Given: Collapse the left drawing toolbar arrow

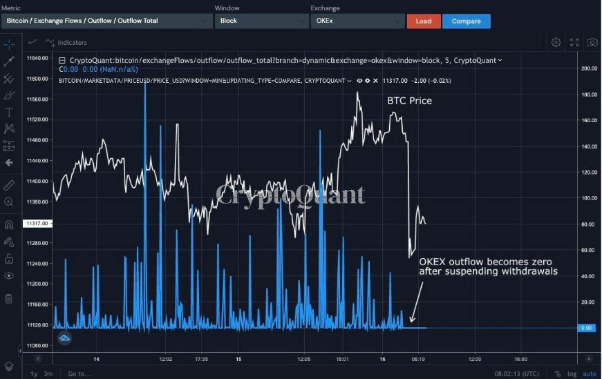Looking at the screenshot, I should (x=20, y=351).
